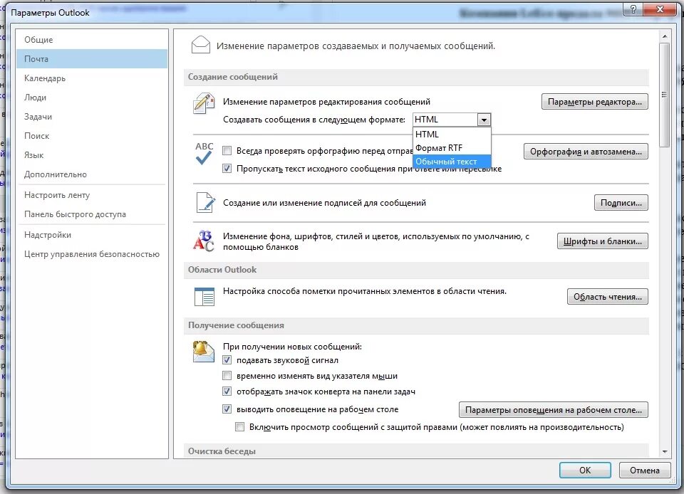Uncheck 'Пропускать текст исходного сообщения' option
The width and height of the screenshot is (684, 494).
227,168
